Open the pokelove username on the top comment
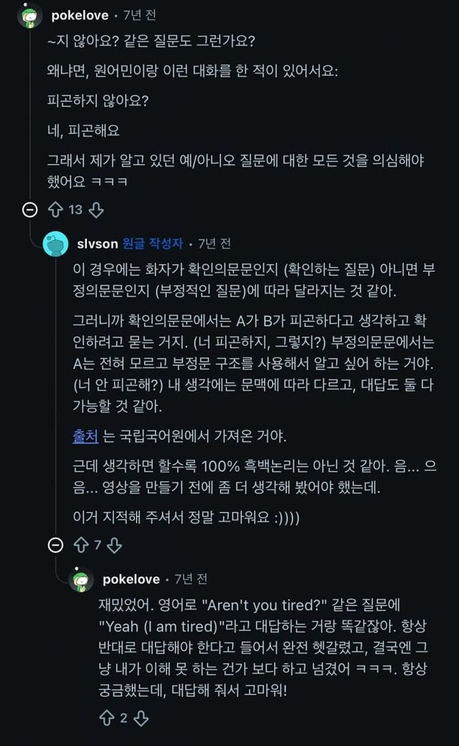This screenshot has width=459, height=746. click(x=79, y=15)
